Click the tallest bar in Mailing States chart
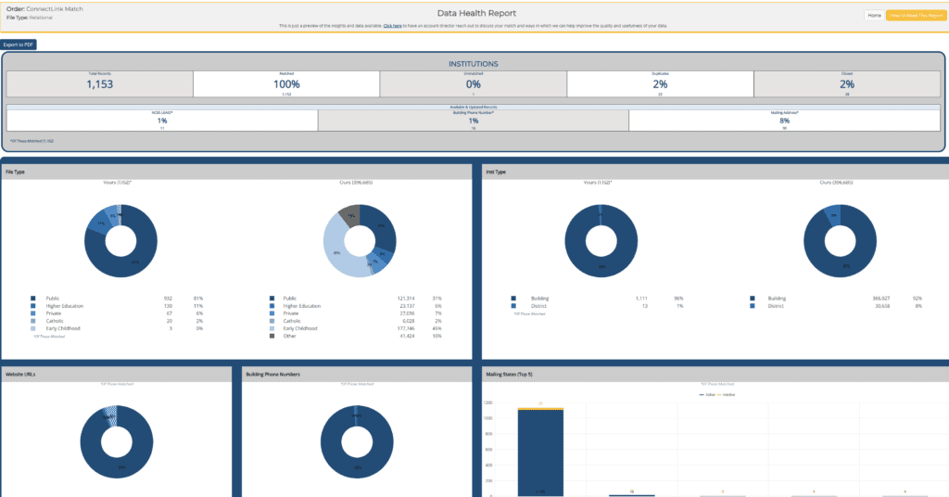949x497 pixels. [540, 452]
